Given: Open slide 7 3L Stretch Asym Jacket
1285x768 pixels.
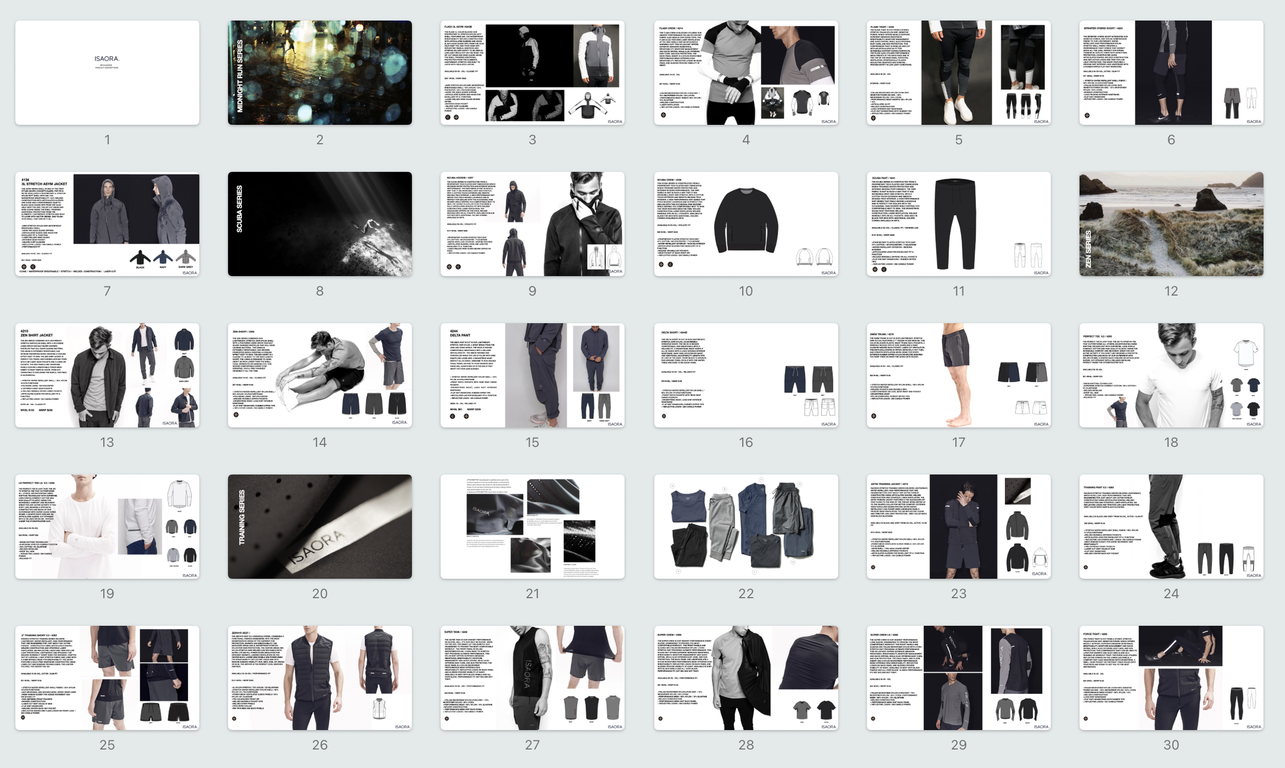Looking at the screenshot, I should pyautogui.click(x=107, y=224).
